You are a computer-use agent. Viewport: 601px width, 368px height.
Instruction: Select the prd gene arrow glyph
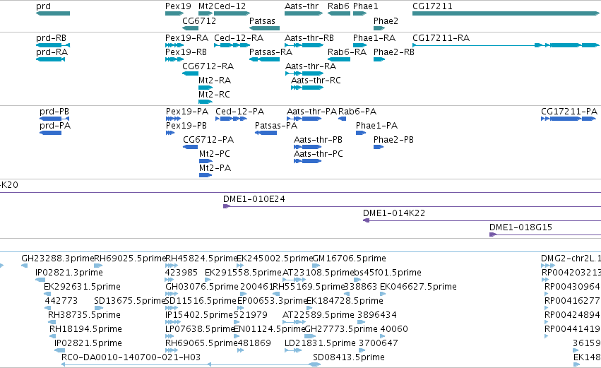pos(53,13)
